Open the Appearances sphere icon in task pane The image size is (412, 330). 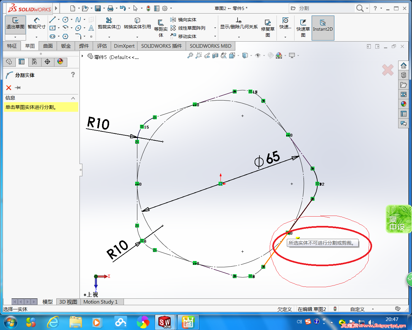tap(404, 104)
